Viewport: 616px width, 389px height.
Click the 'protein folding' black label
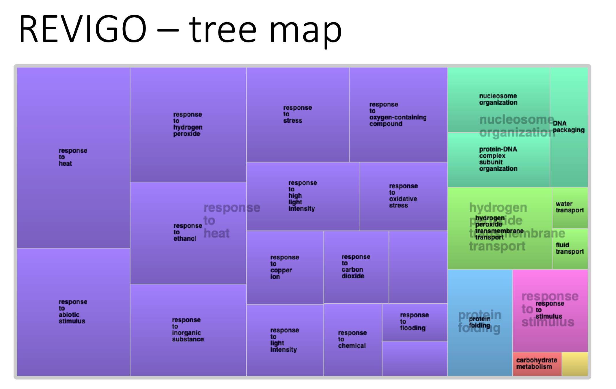(x=479, y=322)
